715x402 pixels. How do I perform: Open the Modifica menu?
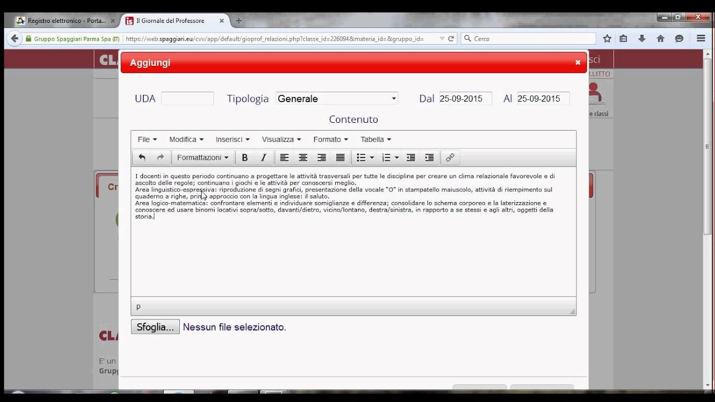[x=186, y=140]
